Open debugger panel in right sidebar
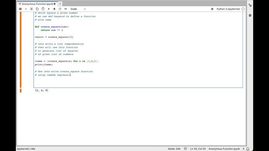269x151 pixels. point(250,16)
